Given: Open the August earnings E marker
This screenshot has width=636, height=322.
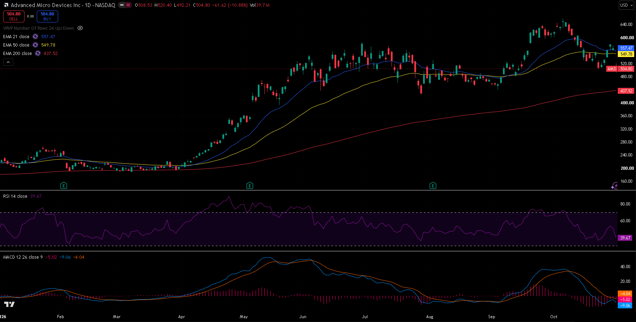Looking at the screenshot, I should [433, 185].
